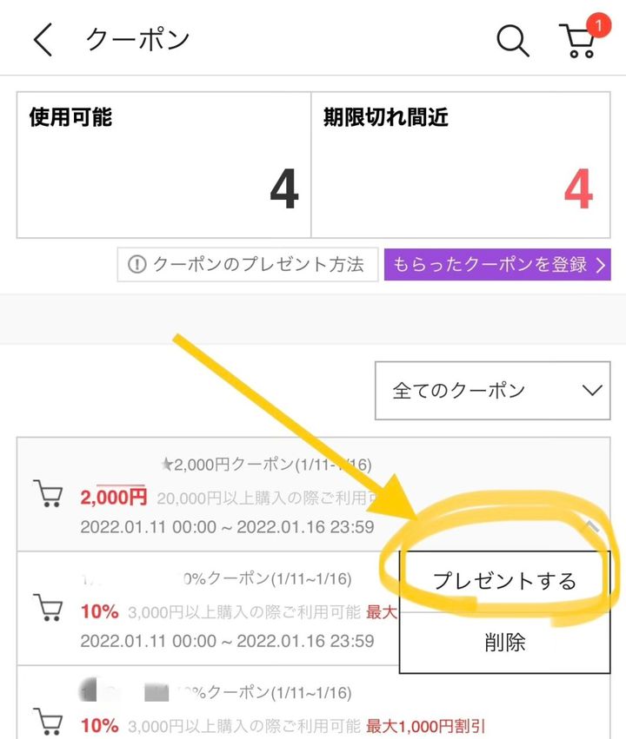This screenshot has height=739, width=626.
Task: Click the red 最大1,000円割引 label
Action: (x=428, y=728)
